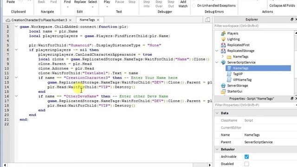The image size is (297, 167).
Task: Open the Replace tool
Action: click(80, 2)
